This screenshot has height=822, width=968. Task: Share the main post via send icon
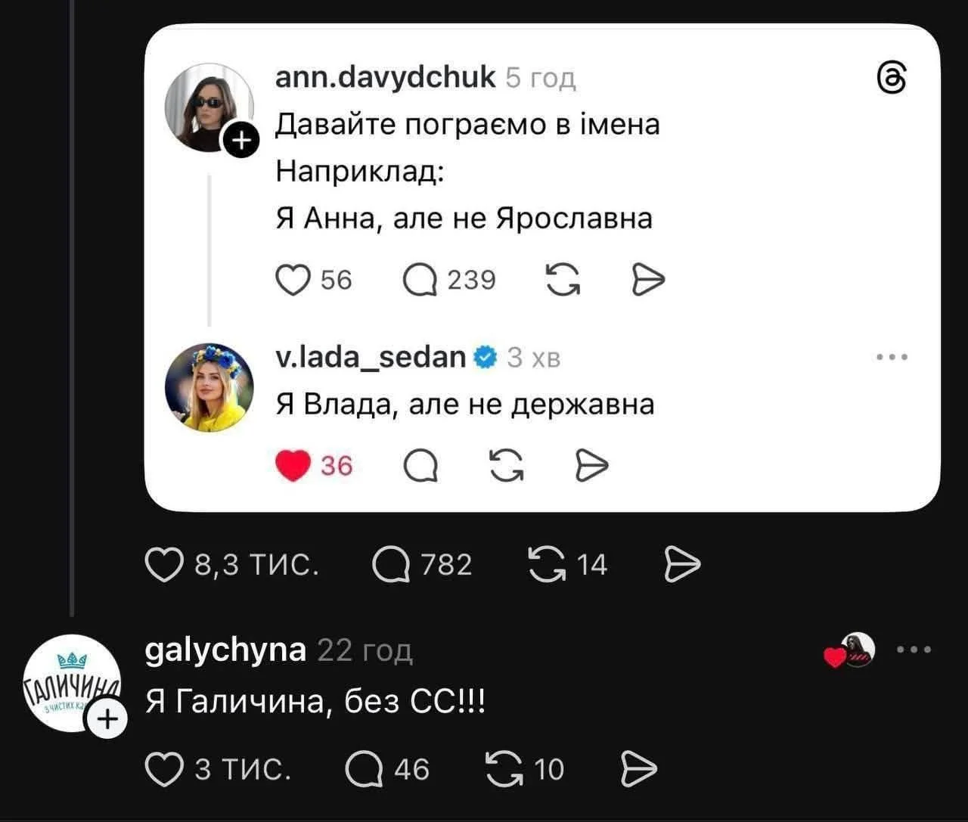[x=683, y=565]
